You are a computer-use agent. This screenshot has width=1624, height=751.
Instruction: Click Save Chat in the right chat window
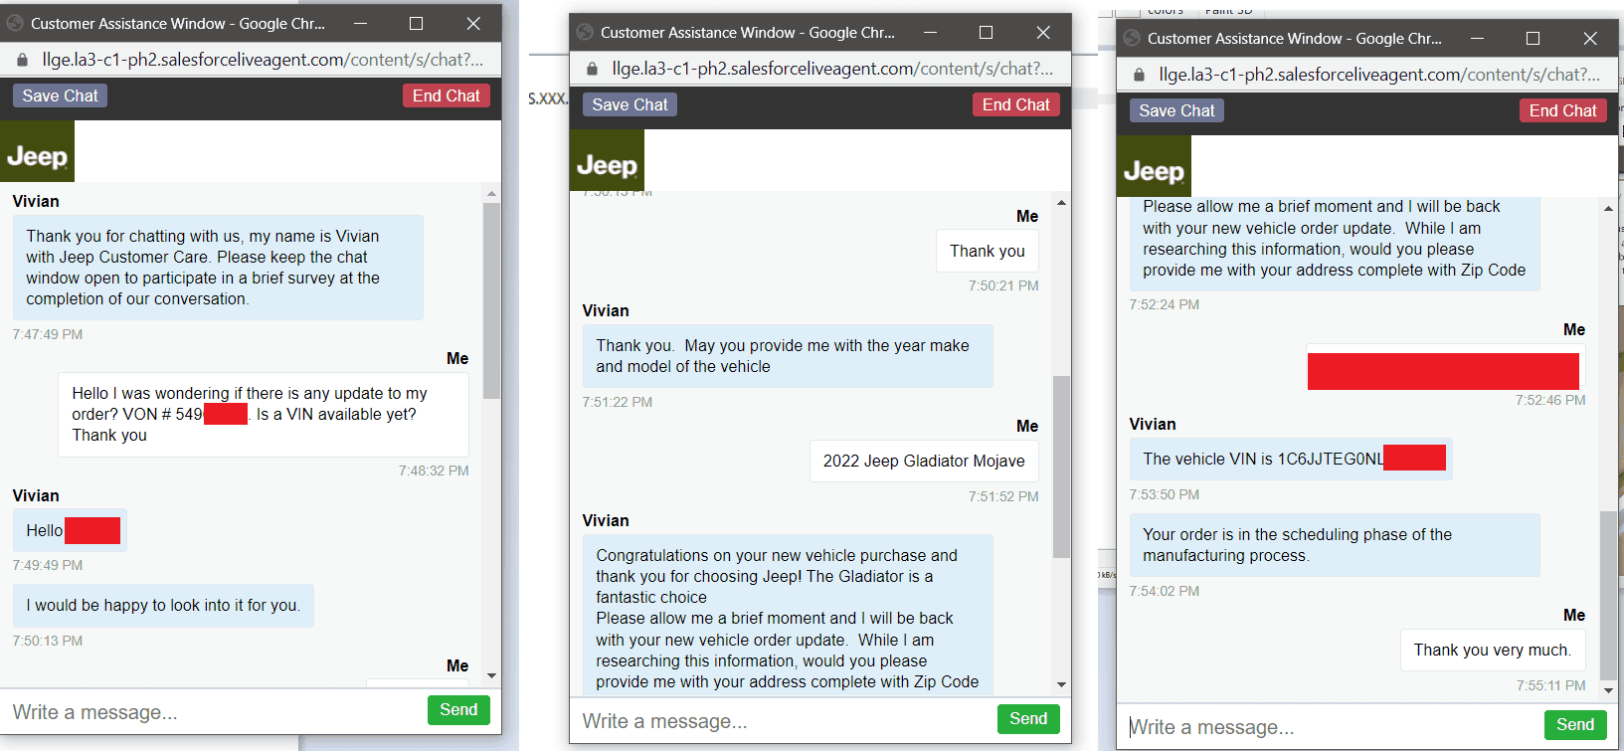coord(1176,110)
